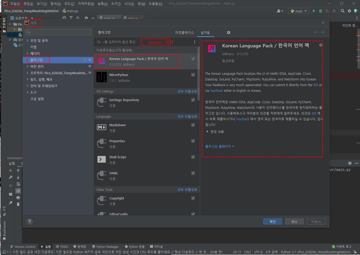This screenshot has height=255, width=360.
Task: Open editor tabs kebab menu at right
Action: click(357, 18)
